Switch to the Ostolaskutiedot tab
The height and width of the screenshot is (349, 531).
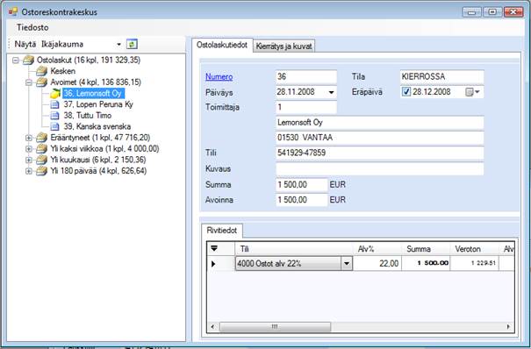pyautogui.click(x=222, y=45)
